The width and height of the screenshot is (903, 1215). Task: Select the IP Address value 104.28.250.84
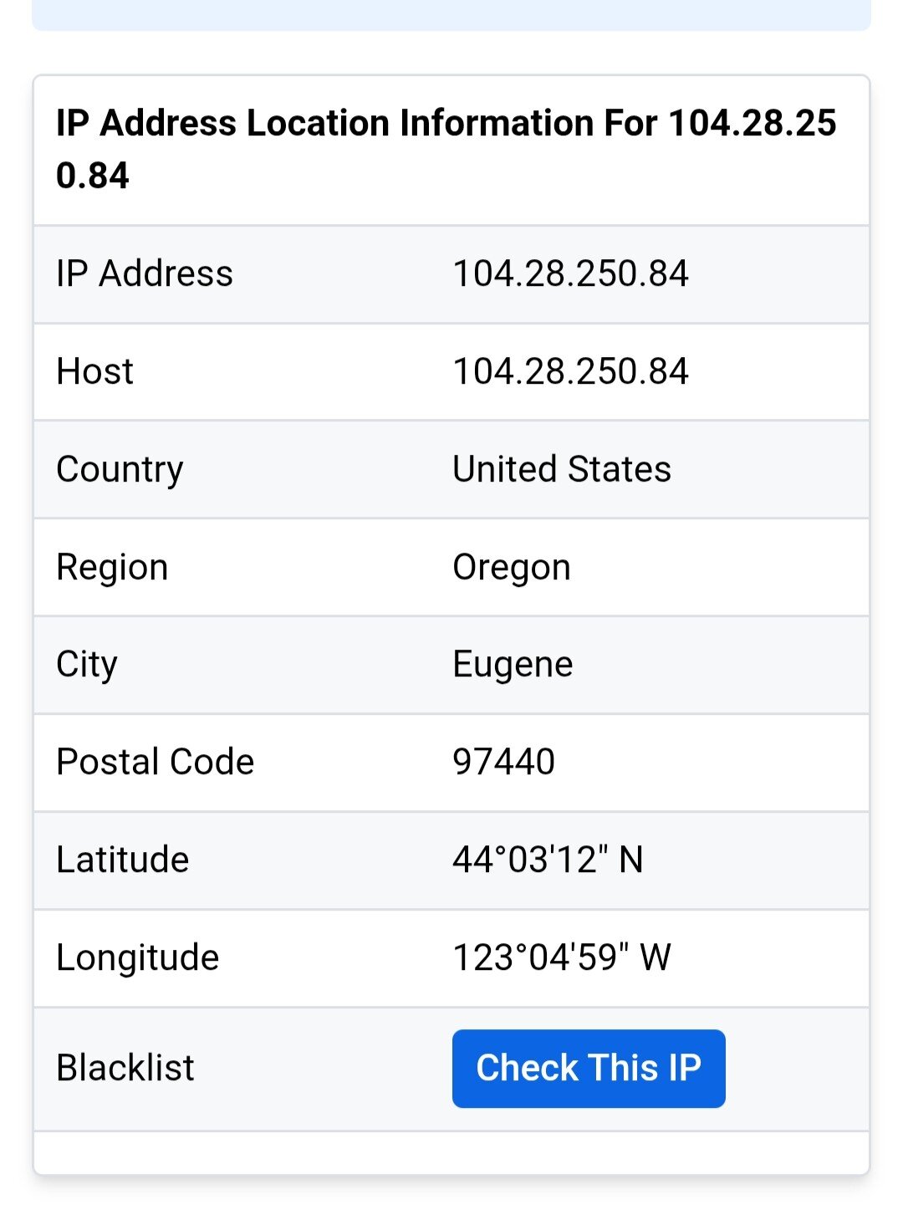(x=570, y=273)
